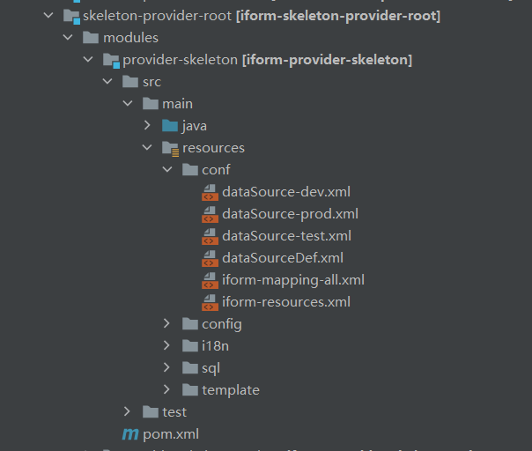
Task: Click the skeleton-provider-root module icon
Action: pyautogui.click(x=70, y=16)
